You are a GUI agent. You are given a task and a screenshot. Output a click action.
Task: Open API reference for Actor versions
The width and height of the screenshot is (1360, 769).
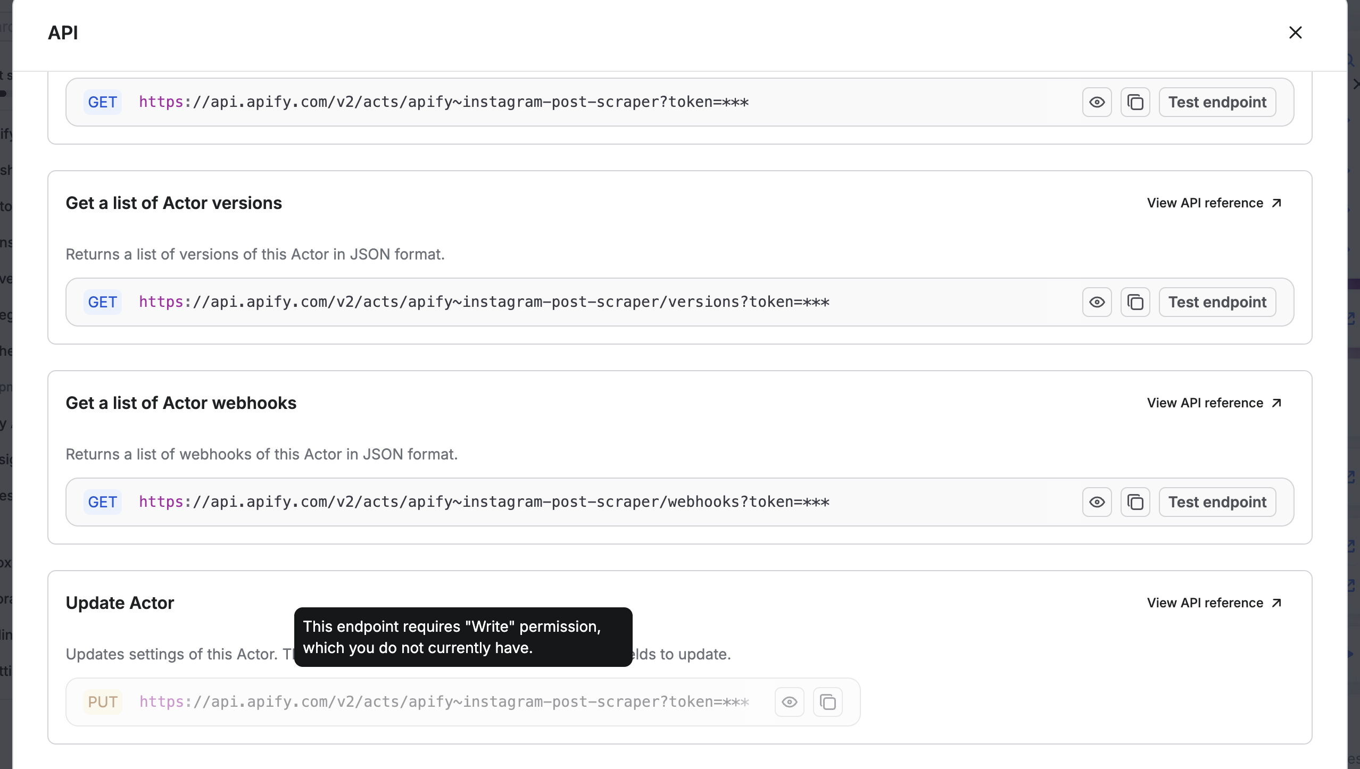1205,203
